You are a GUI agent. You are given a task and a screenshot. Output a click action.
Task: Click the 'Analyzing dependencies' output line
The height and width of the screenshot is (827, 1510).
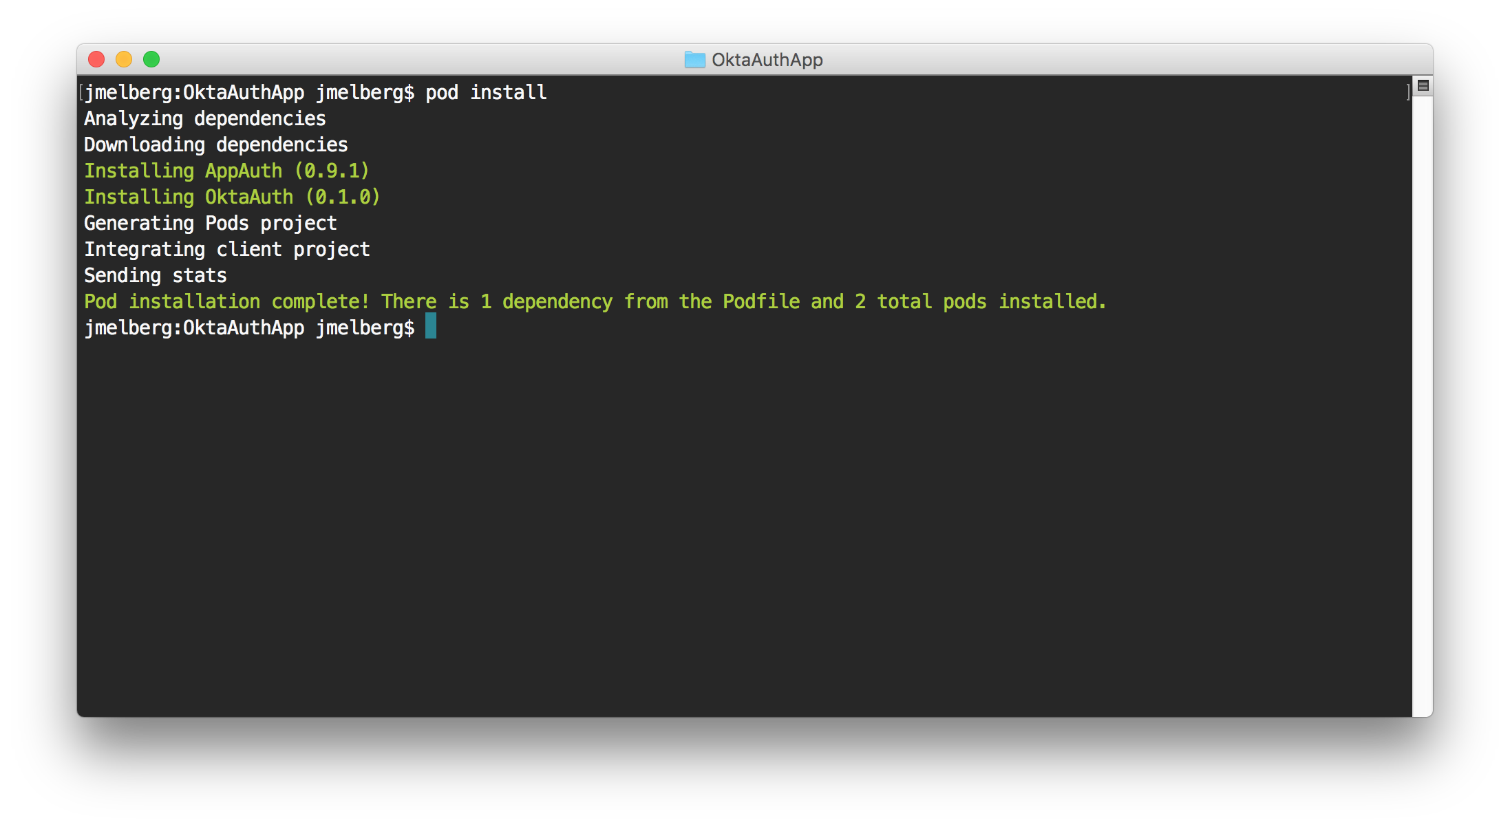pos(204,118)
